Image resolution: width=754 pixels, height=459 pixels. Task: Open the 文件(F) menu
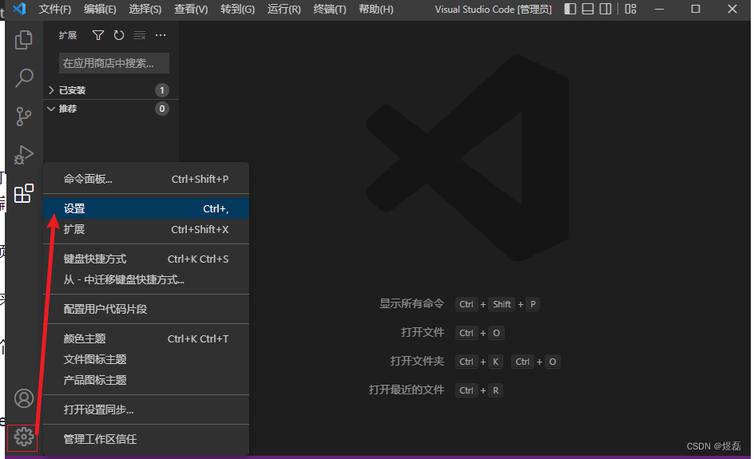(55, 9)
